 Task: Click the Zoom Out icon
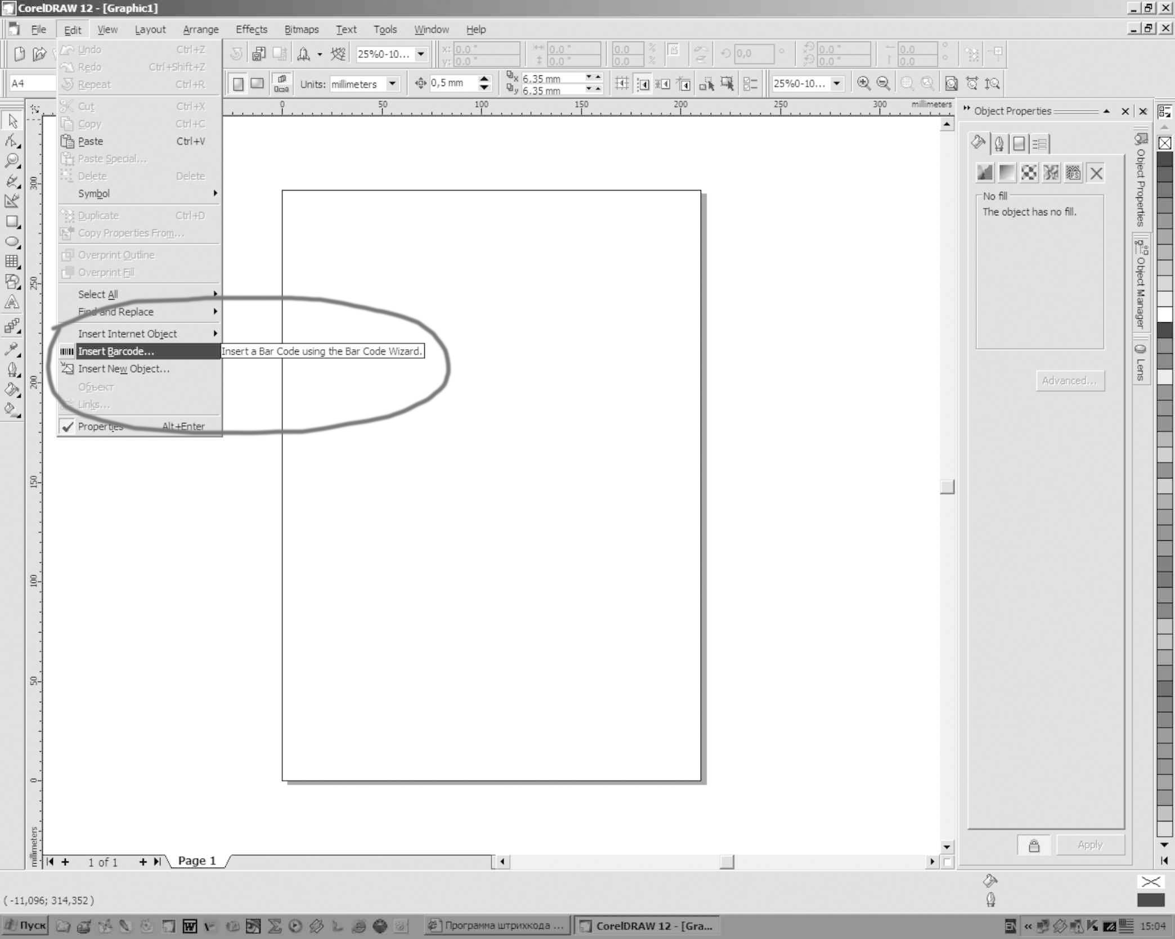884,83
